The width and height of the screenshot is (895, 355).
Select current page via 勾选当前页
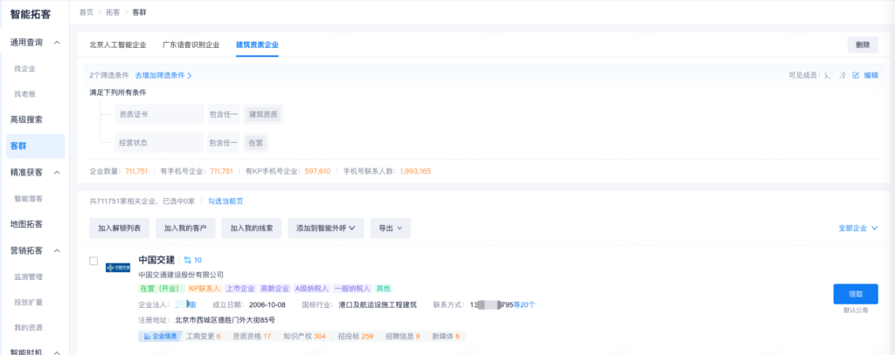click(x=225, y=201)
